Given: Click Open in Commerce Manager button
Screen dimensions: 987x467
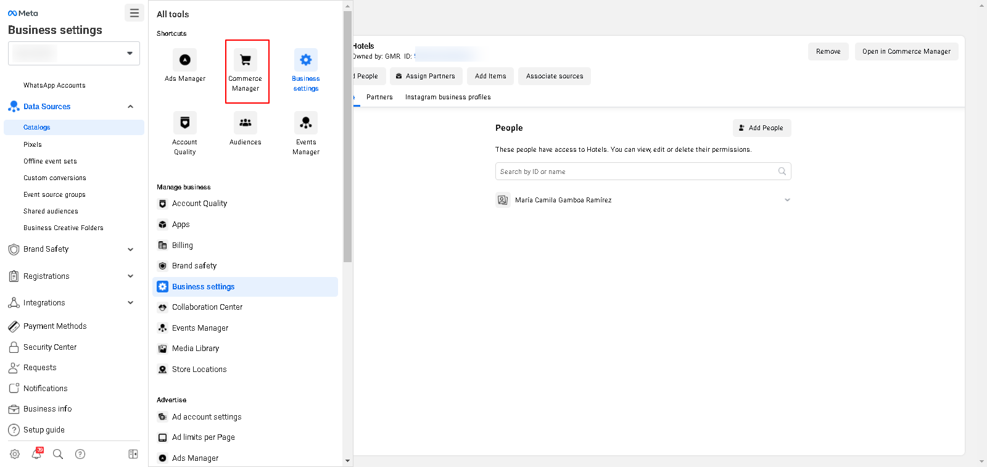Looking at the screenshot, I should pos(906,52).
